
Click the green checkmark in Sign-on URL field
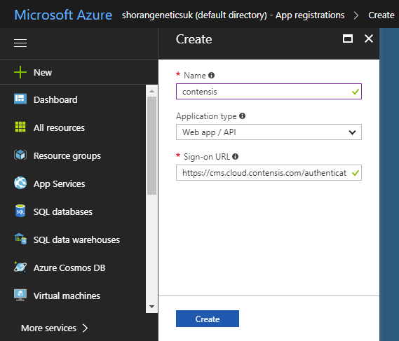pos(356,173)
